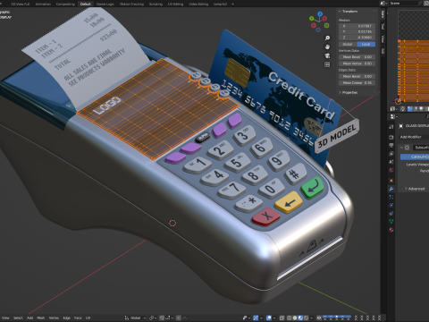
Task: Switch to the Scripting workspace tab
Action: click(x=156, y=4)
